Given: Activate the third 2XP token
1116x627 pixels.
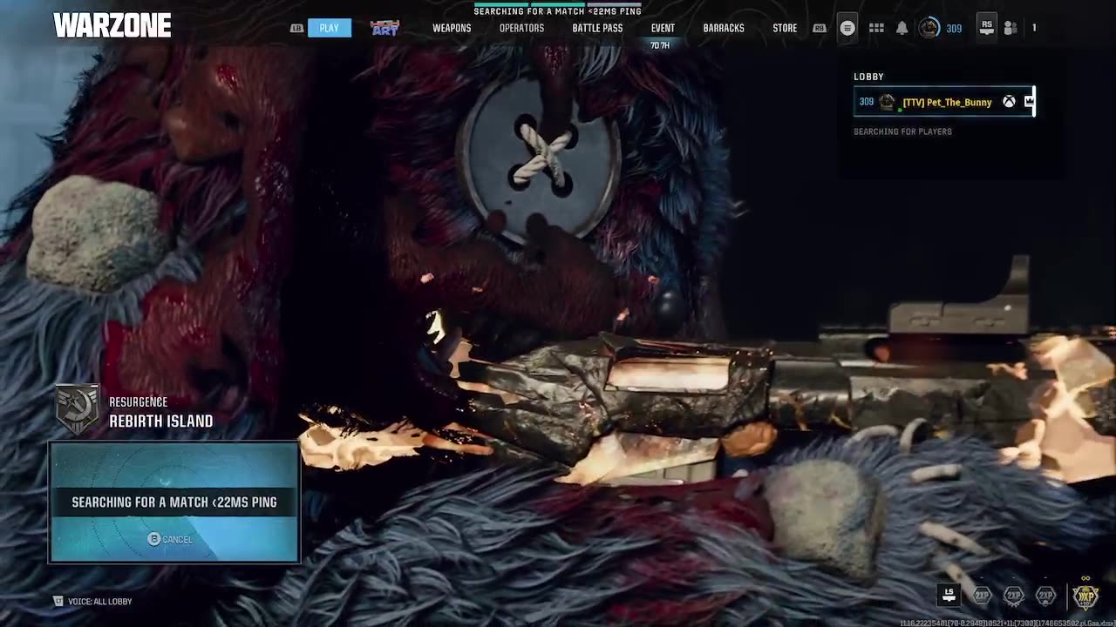Looking at the screenshot, I should click(x=1046, y=596).
